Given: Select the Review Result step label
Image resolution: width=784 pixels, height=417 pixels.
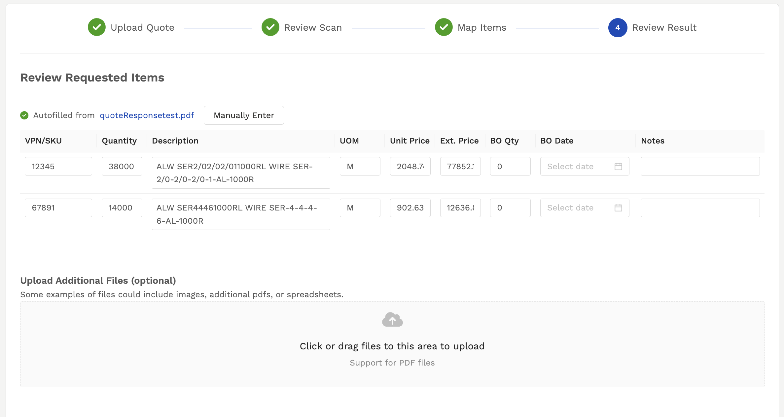Looking at the screenshot, I should [x=664, y=28].
